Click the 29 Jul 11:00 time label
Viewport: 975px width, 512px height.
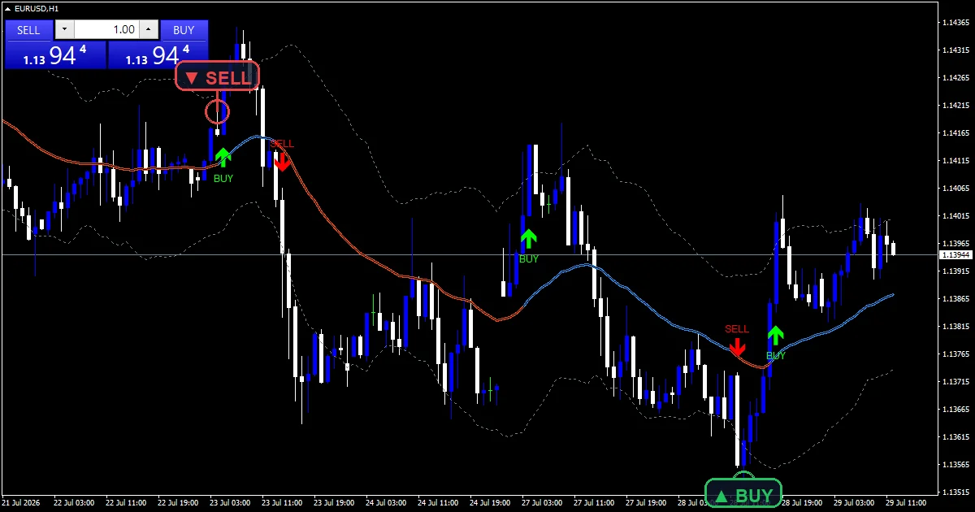coord(906,503)
